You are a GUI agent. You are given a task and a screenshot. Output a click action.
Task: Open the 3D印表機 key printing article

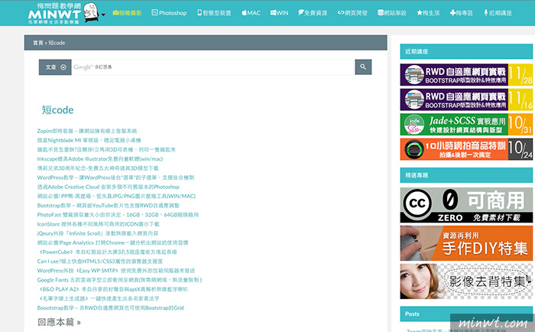(x=106, y=149)
